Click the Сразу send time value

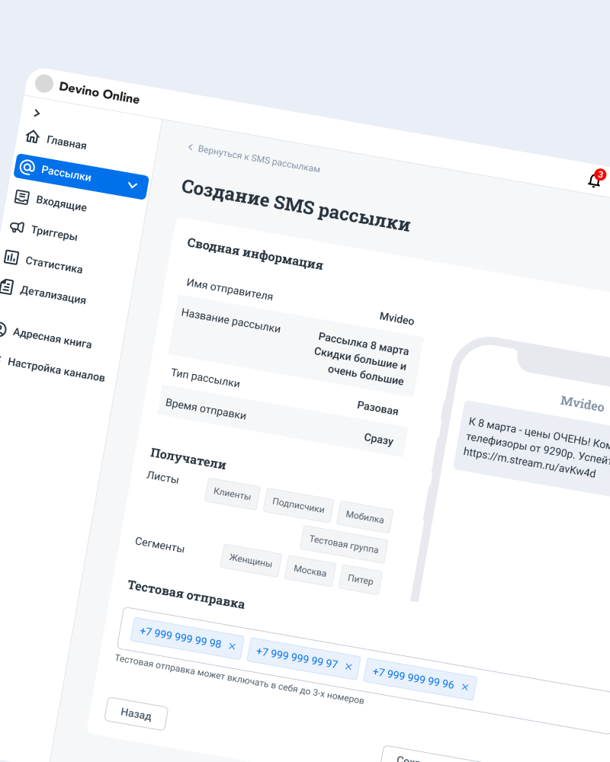tap(379, 438)
